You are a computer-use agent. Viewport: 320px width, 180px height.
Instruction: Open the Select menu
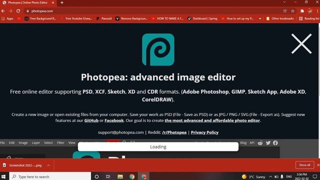pyautogui.click(x=48, y=142)
